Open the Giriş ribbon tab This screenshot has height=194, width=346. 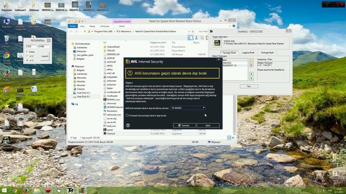pyautogui.click(x=82, y=26)
